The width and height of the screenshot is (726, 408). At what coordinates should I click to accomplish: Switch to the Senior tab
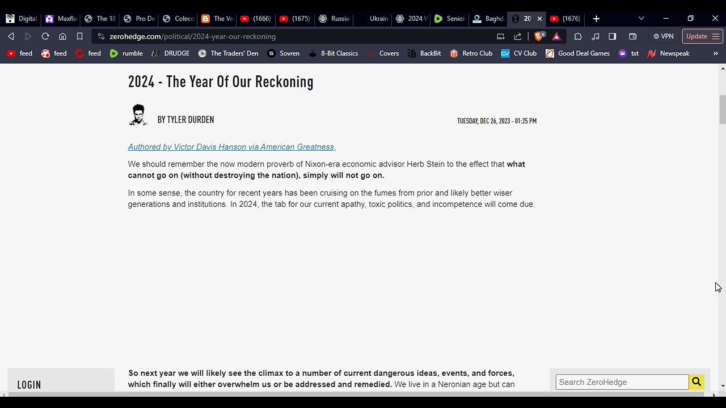tap(449, 19)
